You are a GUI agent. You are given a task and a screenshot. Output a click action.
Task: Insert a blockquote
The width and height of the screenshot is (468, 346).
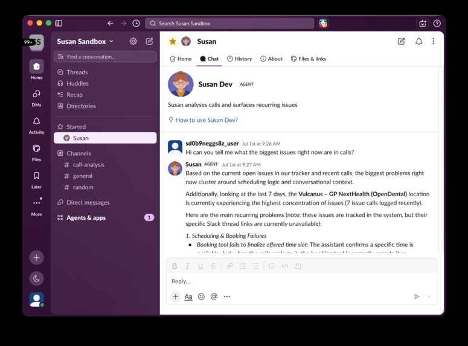click(x=271, y=266)
